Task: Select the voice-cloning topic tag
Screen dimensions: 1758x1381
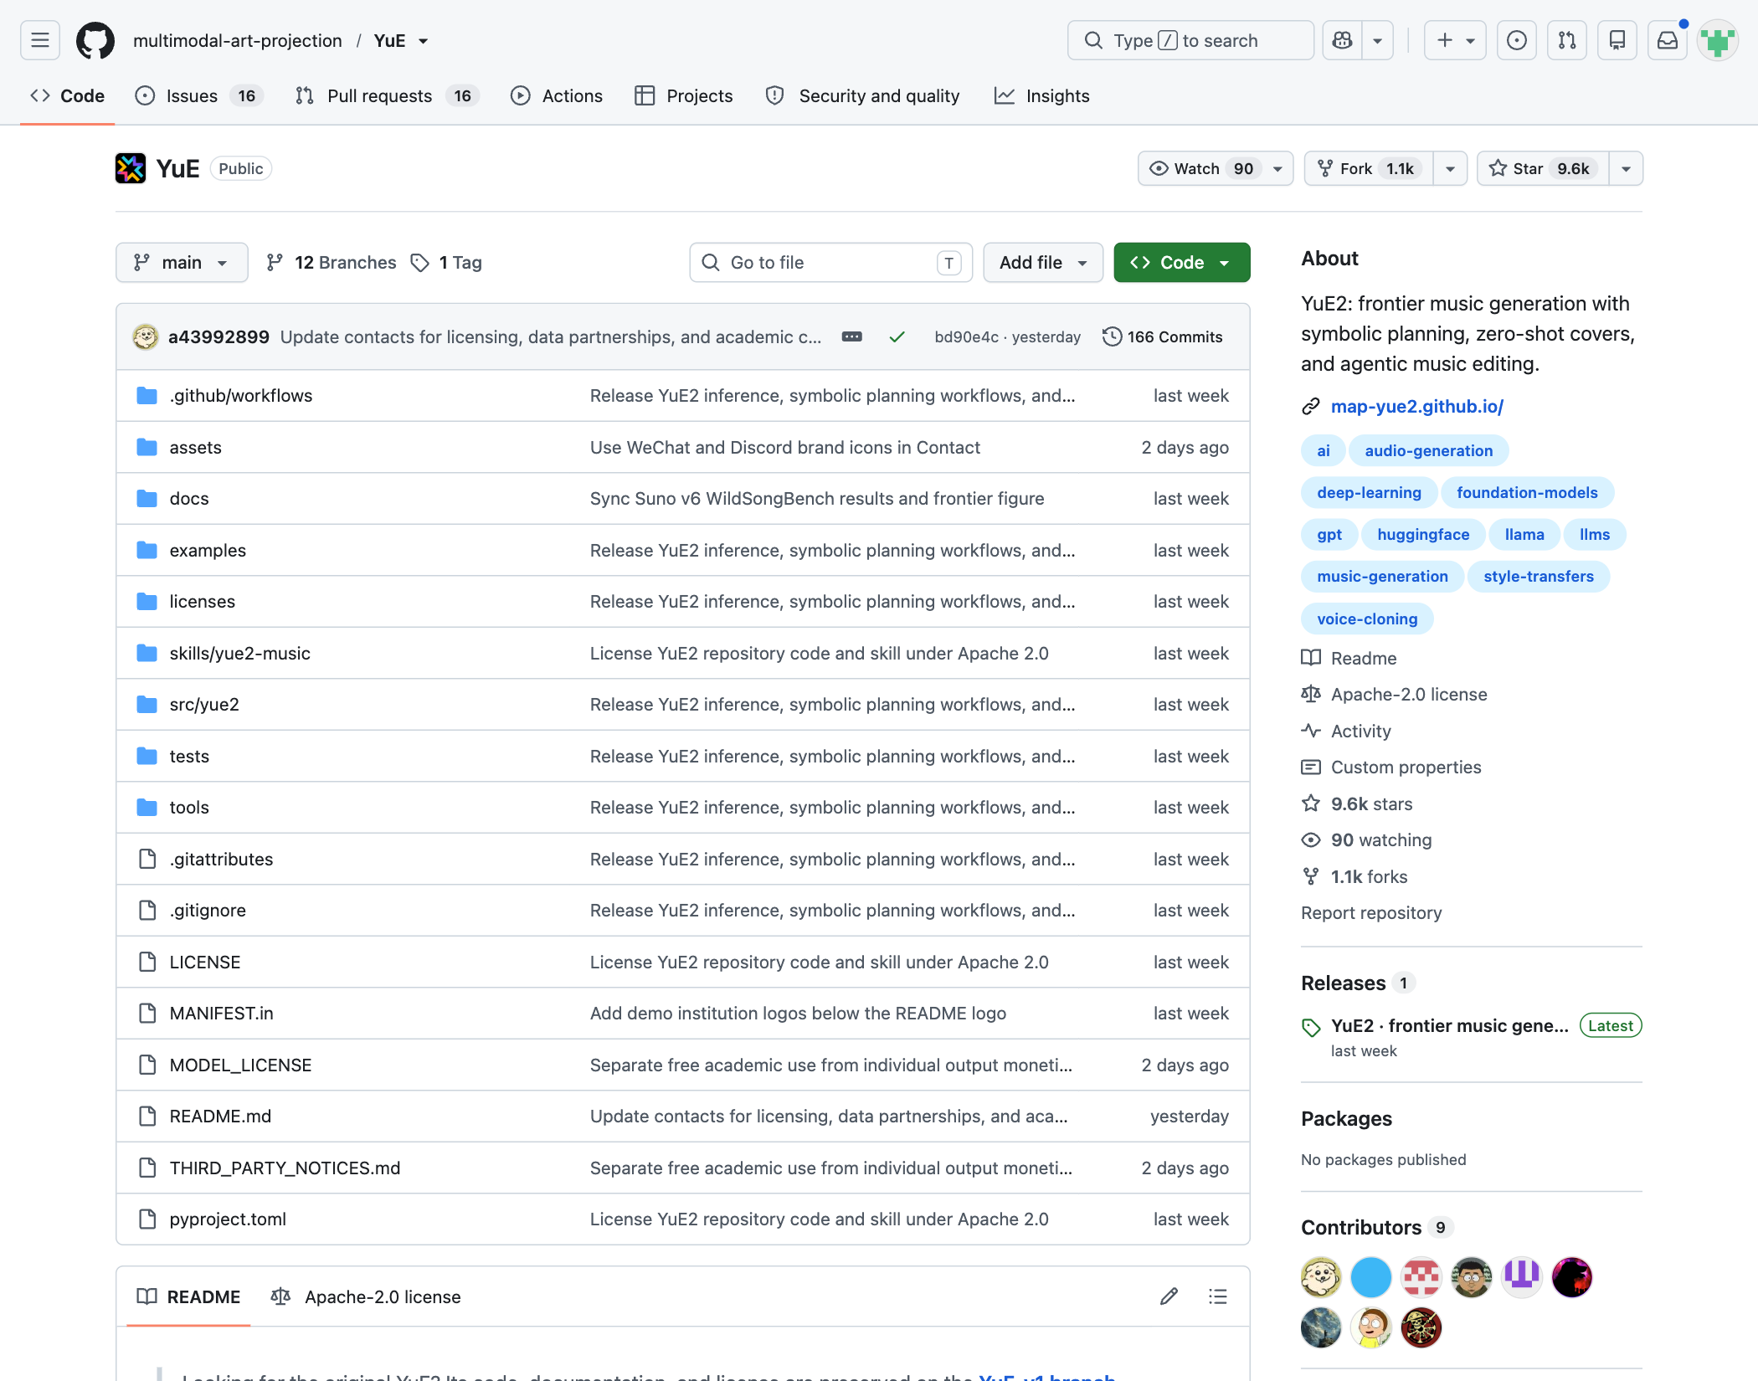Action: 1367,619
